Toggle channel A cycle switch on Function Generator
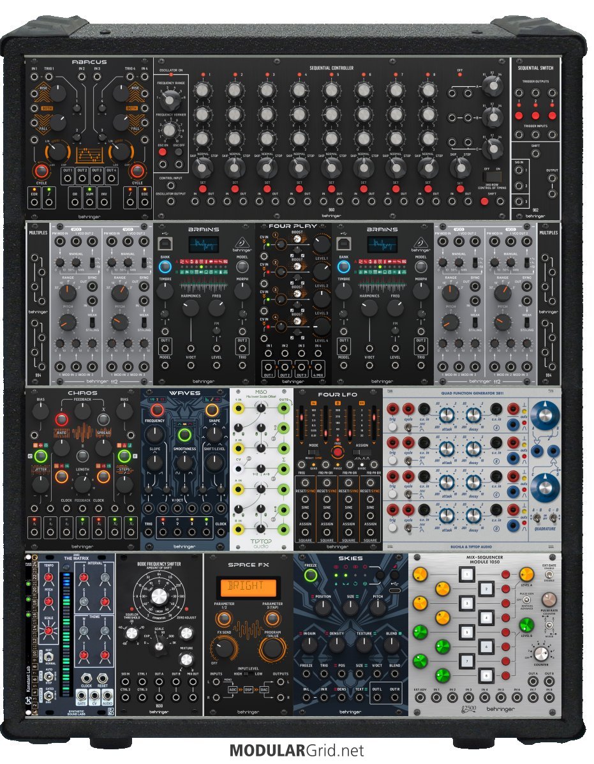 click(408, 427)
